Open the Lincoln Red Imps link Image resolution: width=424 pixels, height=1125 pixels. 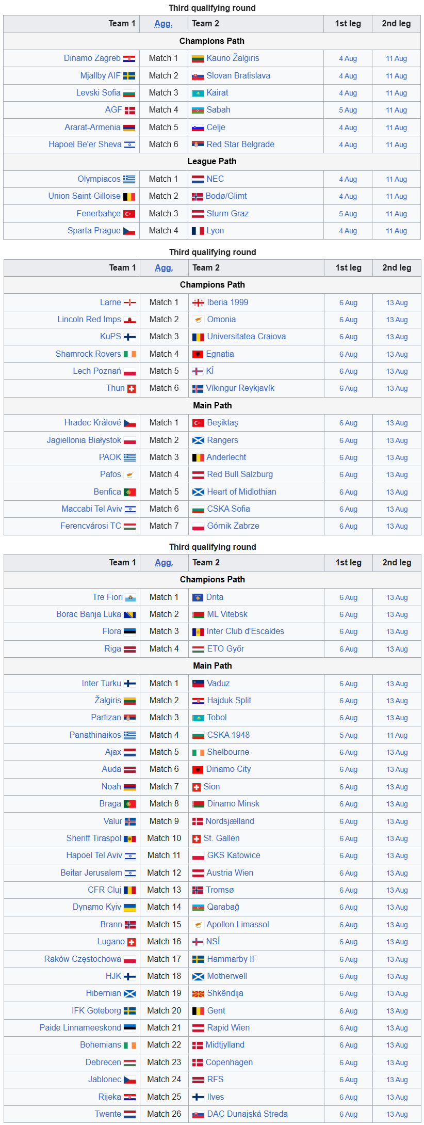click(89, 320)
